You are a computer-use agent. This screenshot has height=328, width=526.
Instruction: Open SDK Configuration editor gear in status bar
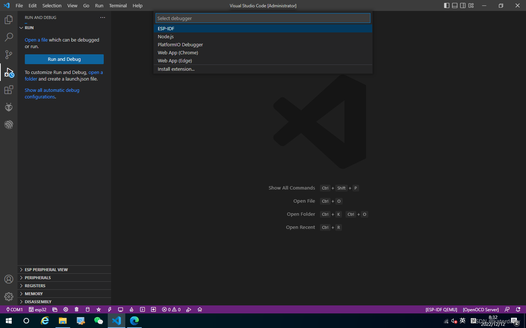pos(66,309)
